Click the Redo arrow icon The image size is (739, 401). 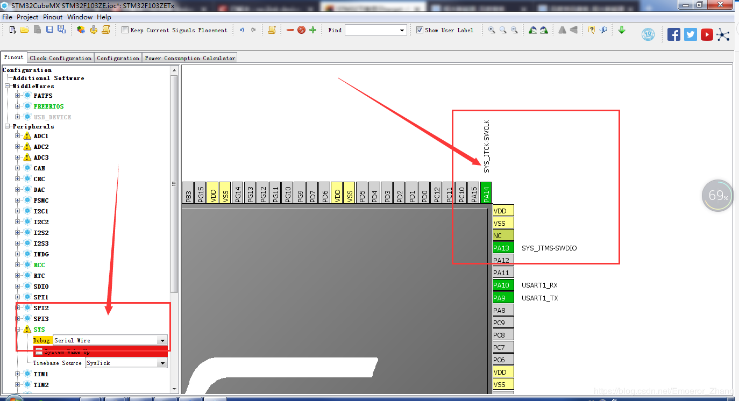coord(253,30)
